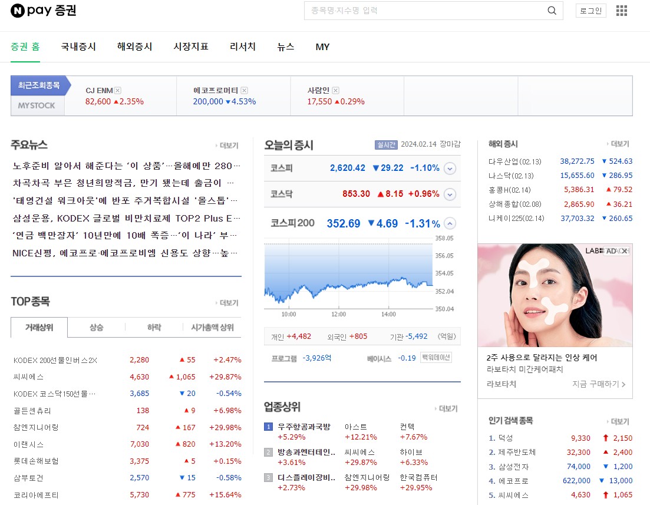The image size is (650, 505).
Task: Open the 뉴스 menu
Action: coord(286,47)
